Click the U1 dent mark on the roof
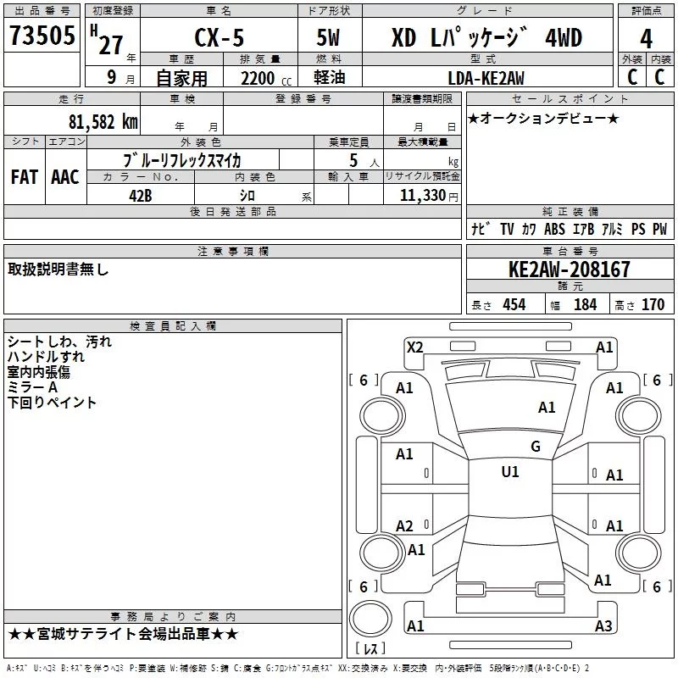Screen dimensions: 678x678 [x=510, y=472]
